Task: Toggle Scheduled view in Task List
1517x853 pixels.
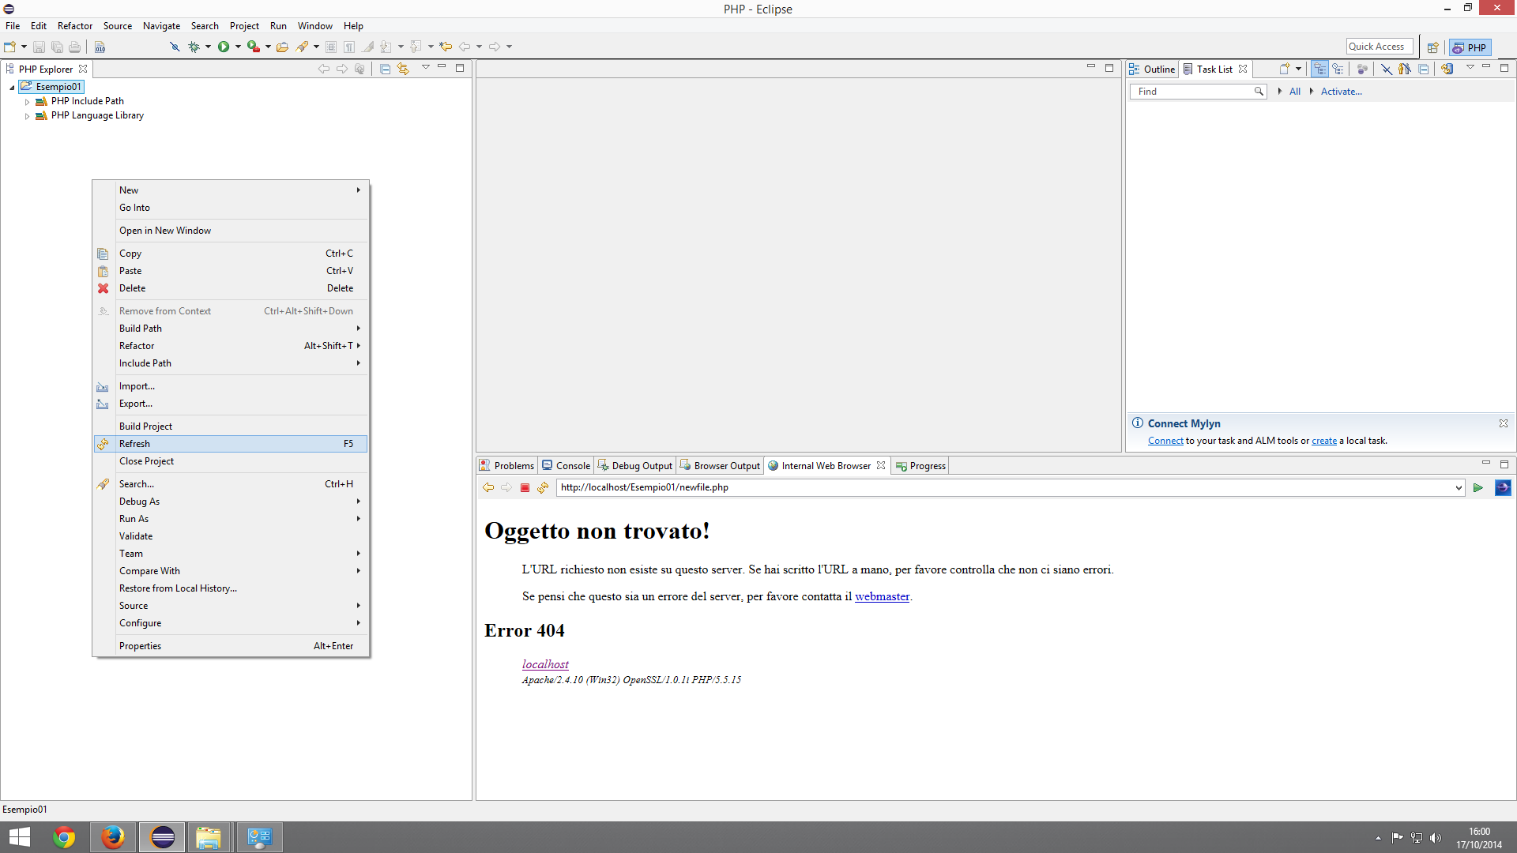Action: 1338,69
